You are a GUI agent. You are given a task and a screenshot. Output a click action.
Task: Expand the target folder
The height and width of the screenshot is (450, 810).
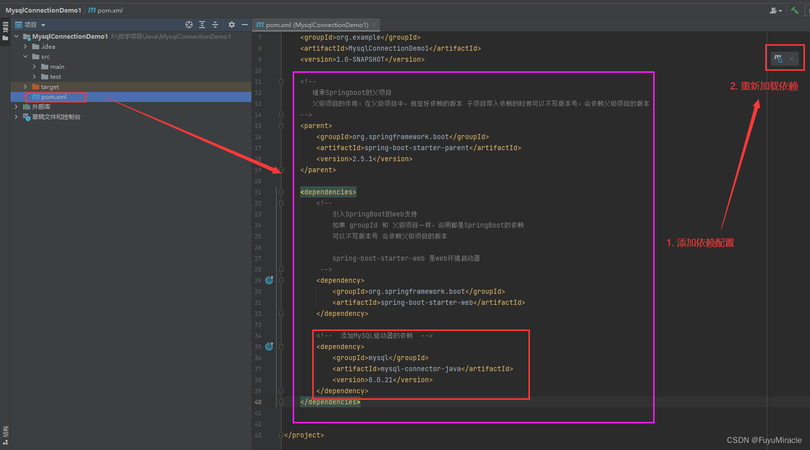coord(26,86)
